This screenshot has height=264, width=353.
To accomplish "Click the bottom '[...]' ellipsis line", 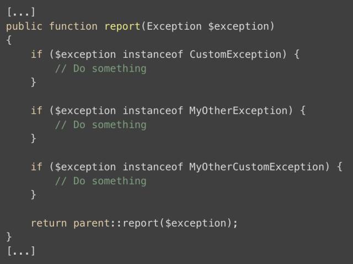I will point(21,251).
